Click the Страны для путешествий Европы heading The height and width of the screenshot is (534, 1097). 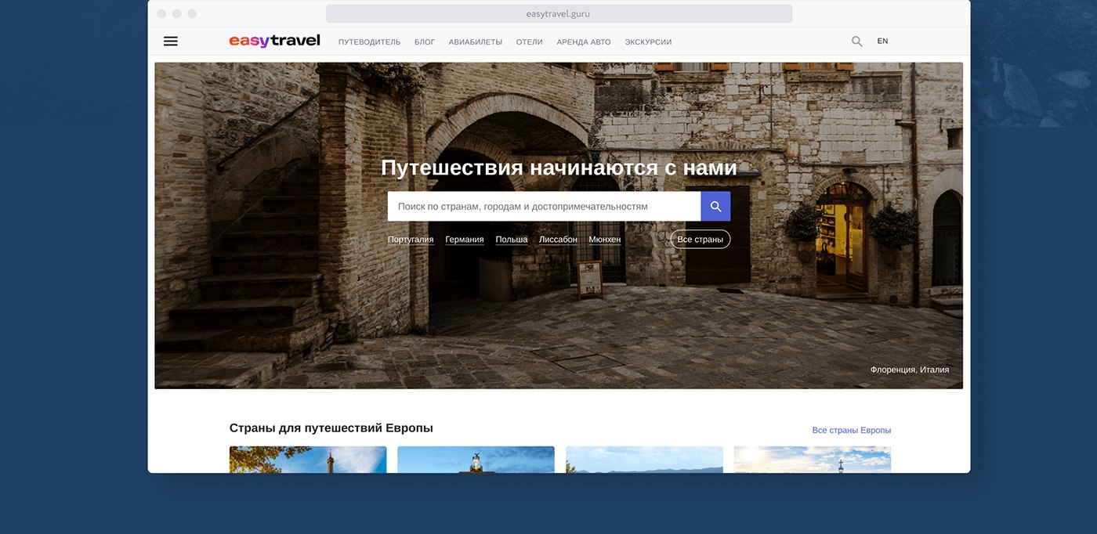click(x=331, y=428)
